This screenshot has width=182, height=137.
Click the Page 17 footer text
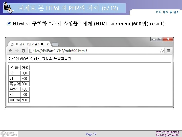(91, 134)
